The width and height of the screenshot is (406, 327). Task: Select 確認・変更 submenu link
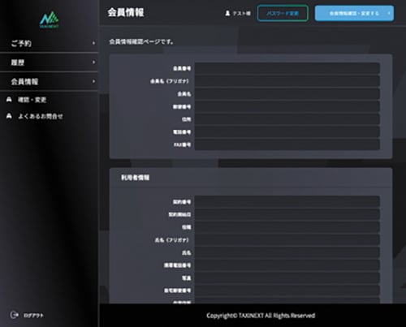tap(32, 100)
